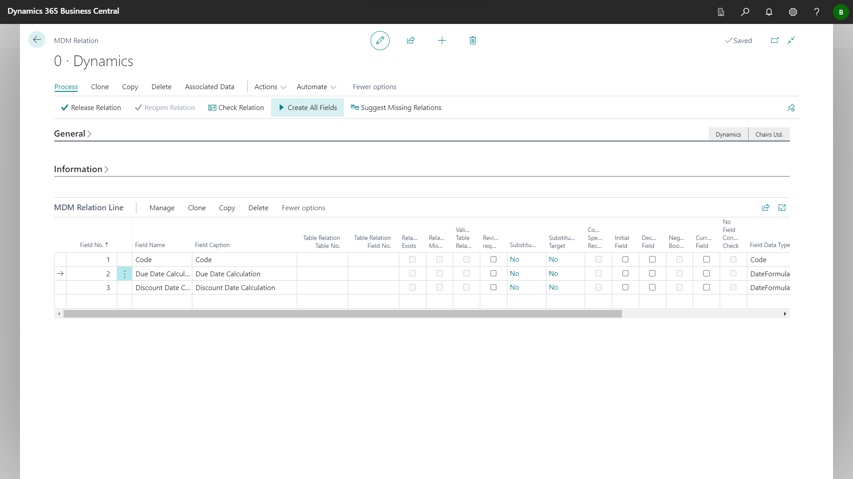This screenshot has width=853, height=479.
Task: Toggle Currency Field for Discount Date Calculation row
Action: click(x=706, y=287)
